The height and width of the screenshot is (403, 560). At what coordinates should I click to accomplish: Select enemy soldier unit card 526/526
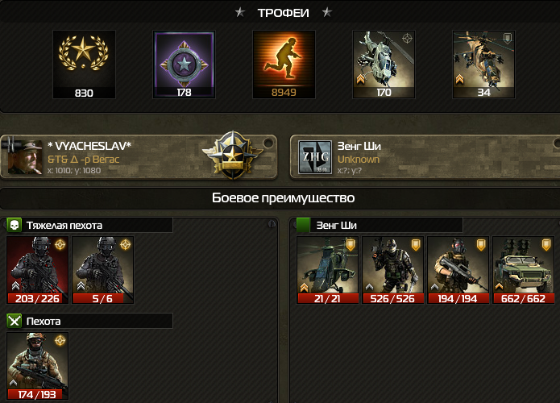393,270
